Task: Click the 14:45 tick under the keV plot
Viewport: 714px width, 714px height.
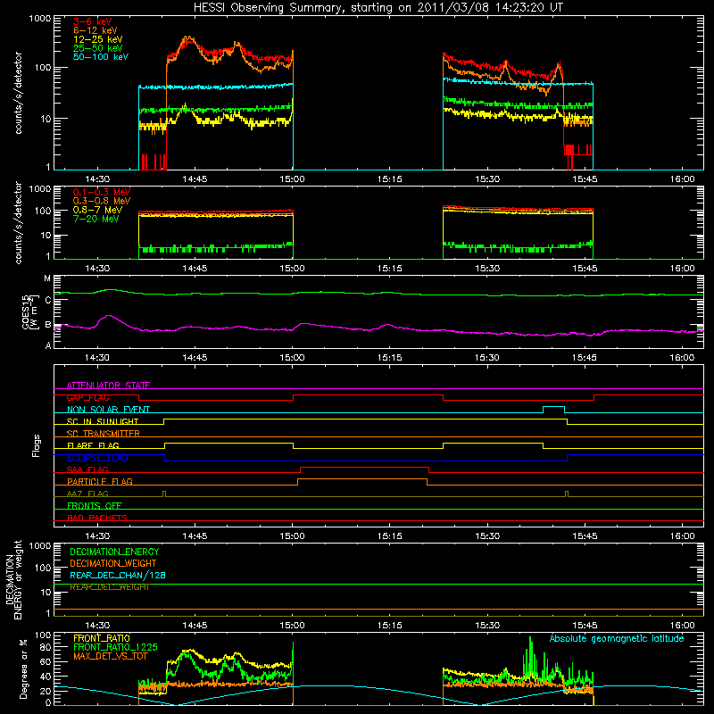Action: (x=195, y=179)
